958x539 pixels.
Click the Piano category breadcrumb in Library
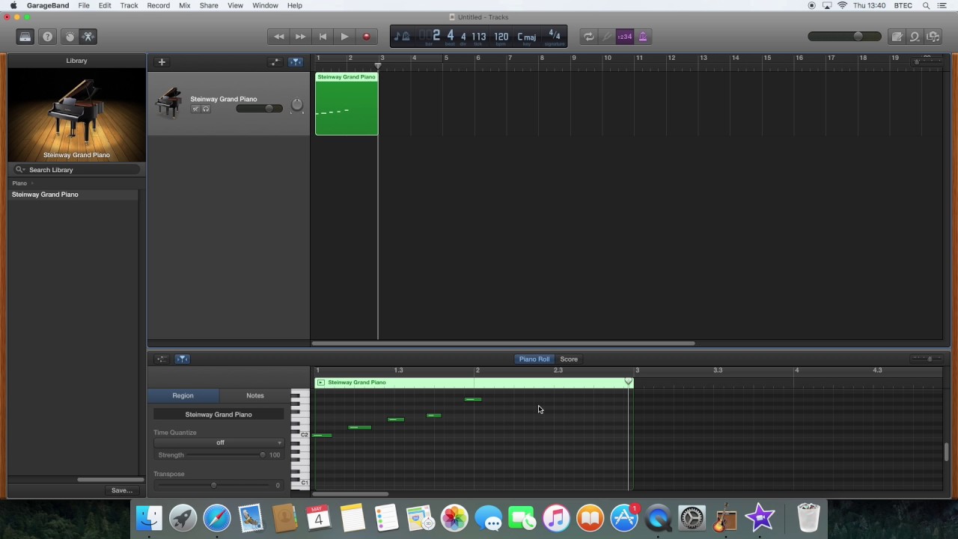coord(19,183)
